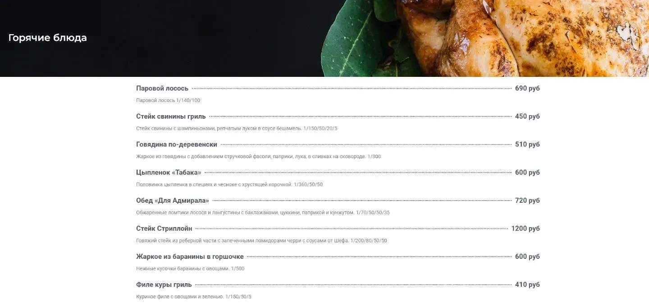Viewport: 649px width, 303px height.
Task: Open the Обед «Для Адмирала» item
Action: point(173,201)
